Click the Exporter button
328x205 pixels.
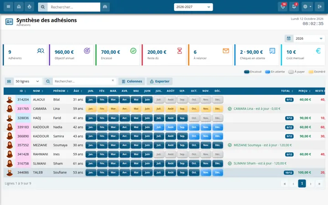click(159, 82)
